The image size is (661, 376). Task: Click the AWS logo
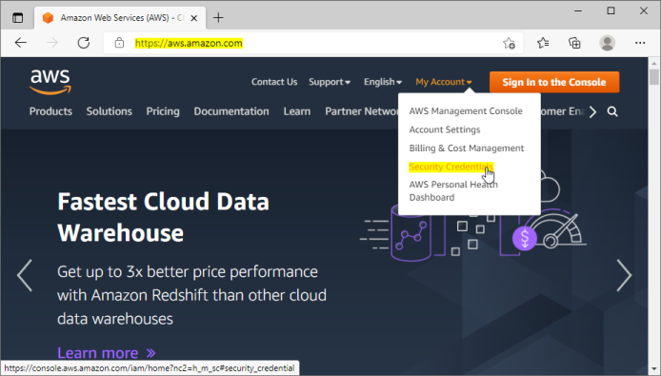50,82
